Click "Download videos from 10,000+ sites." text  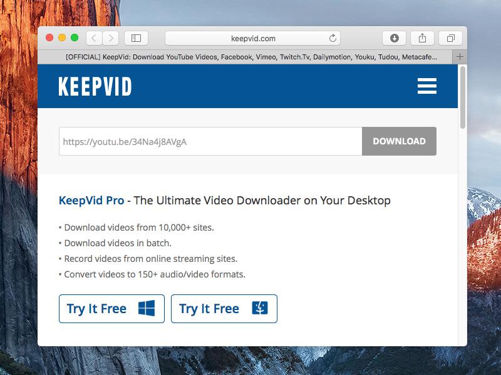139,227
